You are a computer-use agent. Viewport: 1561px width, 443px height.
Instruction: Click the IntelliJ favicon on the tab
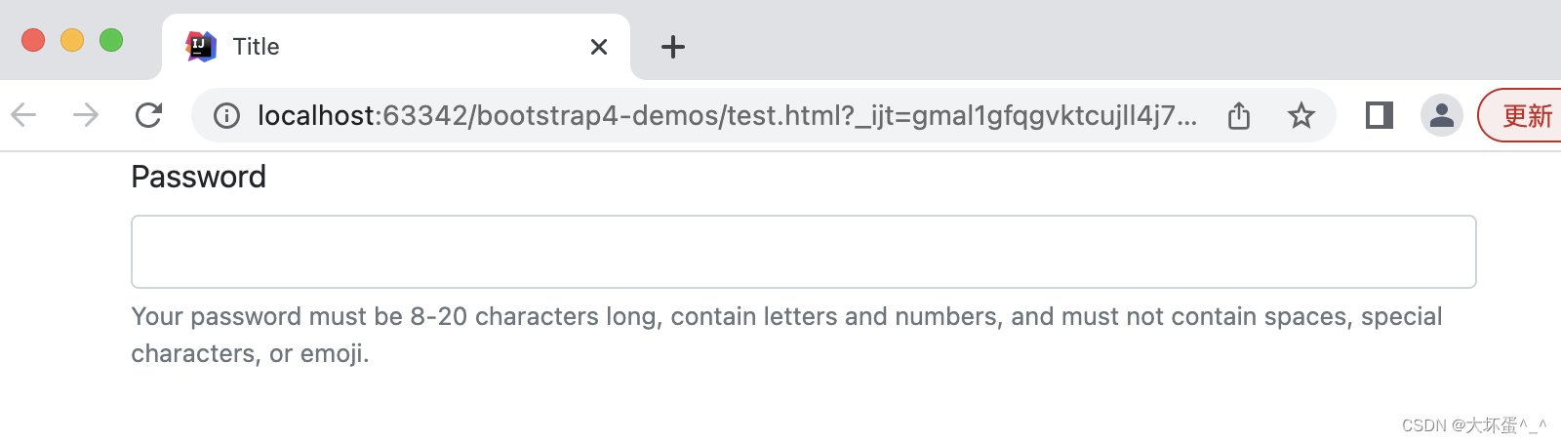click(x=201, y=46)
